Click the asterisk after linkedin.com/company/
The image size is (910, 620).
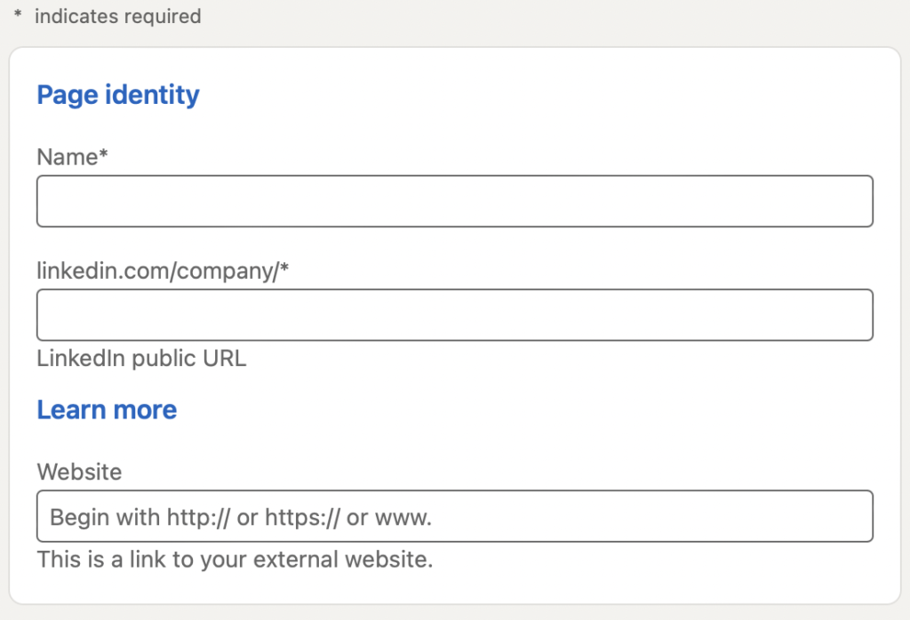[285, 269]
